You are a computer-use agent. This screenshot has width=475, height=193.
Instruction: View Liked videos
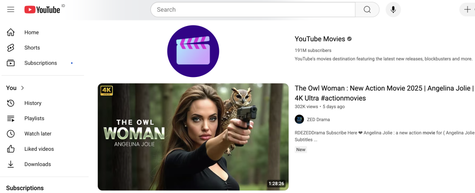click(39, 149)
